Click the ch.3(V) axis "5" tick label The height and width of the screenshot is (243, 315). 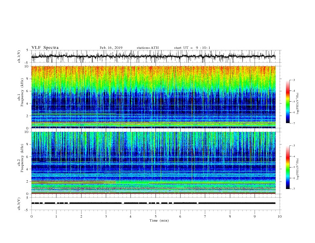click(28, 198)
